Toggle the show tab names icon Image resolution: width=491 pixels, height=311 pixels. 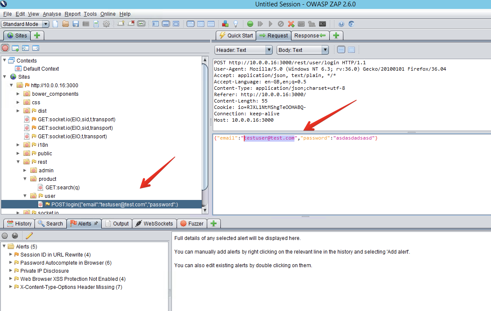point(141,24)
